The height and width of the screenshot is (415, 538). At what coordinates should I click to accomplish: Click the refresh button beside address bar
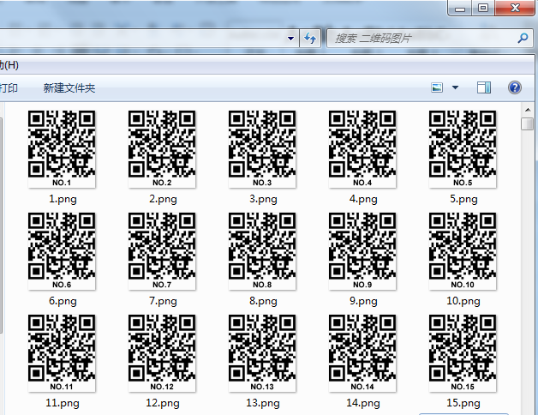coord(310,39)
